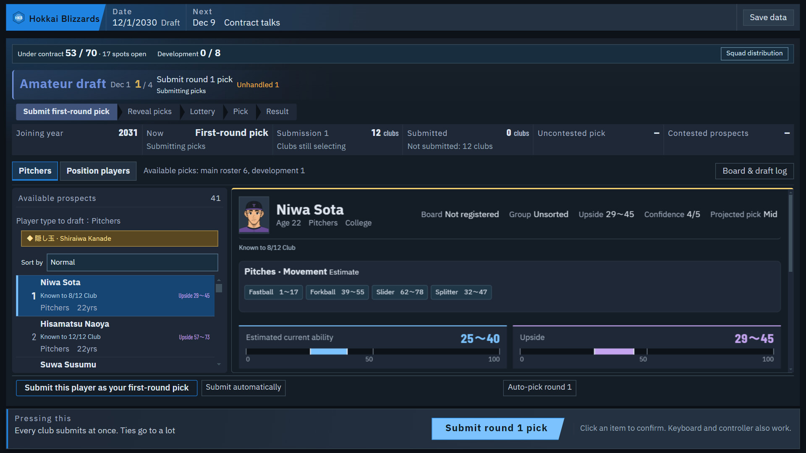Select prospect Hisamatsu Naoya in list
The height and width of the screenshot is (453, 806).
[x=115, y=336]
